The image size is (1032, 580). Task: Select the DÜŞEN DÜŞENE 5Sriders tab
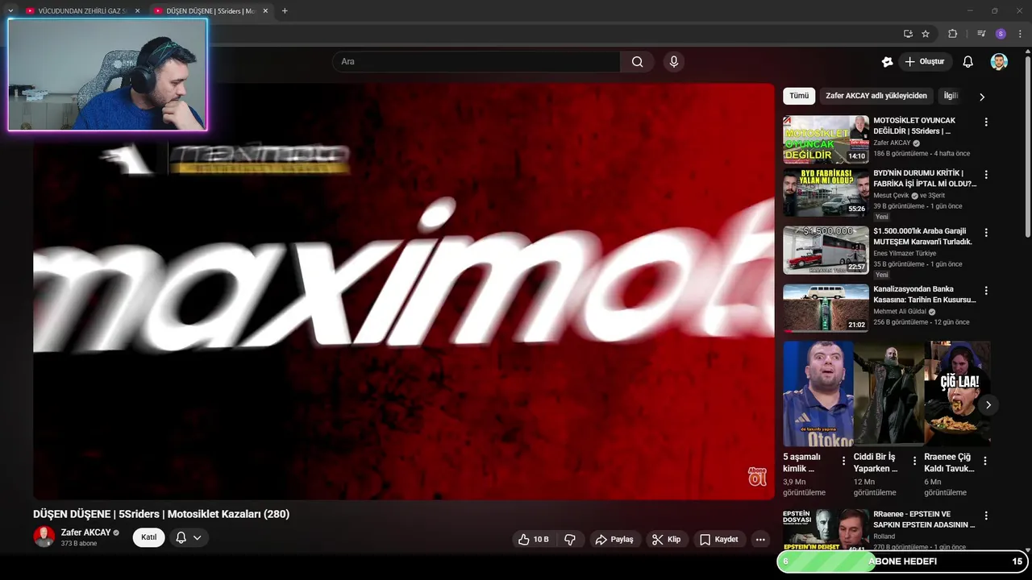point(210,10)
